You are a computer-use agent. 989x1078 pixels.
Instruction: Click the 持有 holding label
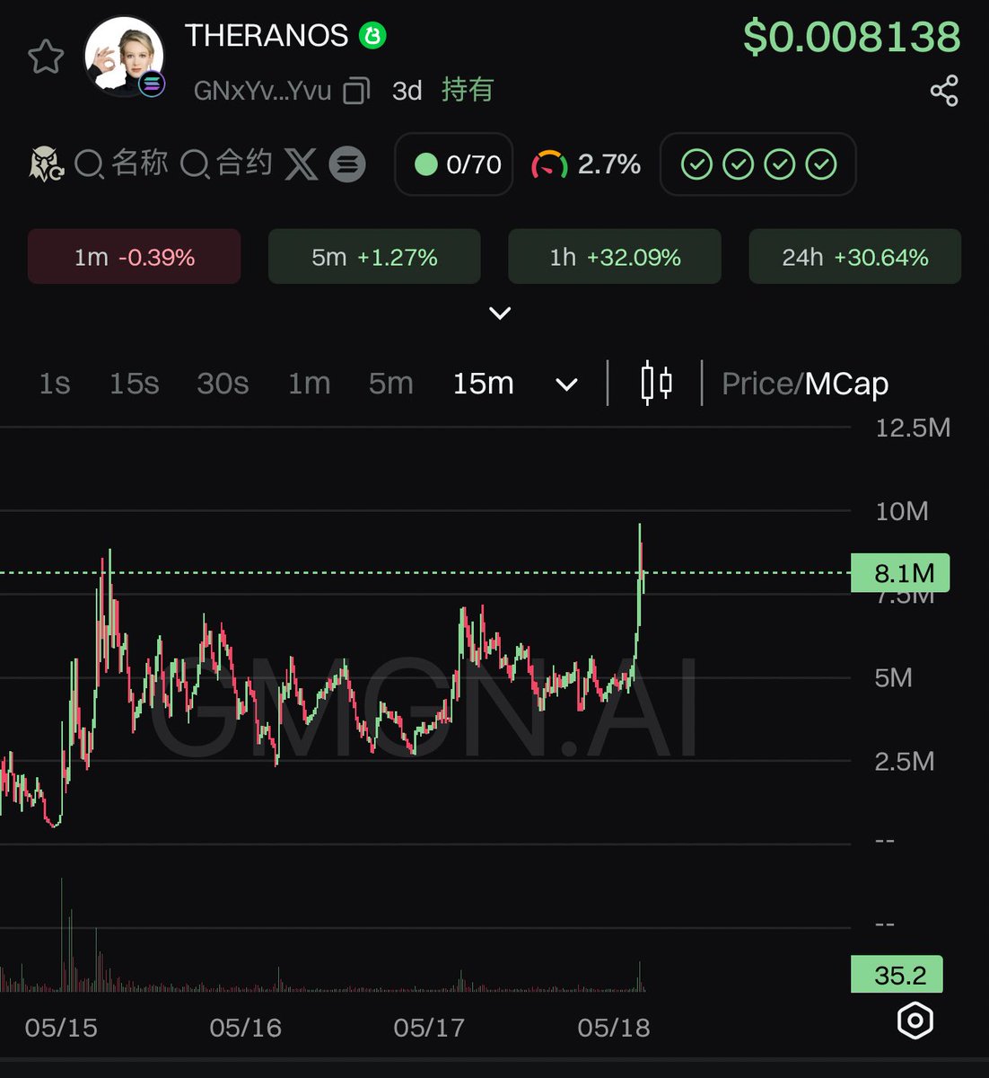click(468, 90)
